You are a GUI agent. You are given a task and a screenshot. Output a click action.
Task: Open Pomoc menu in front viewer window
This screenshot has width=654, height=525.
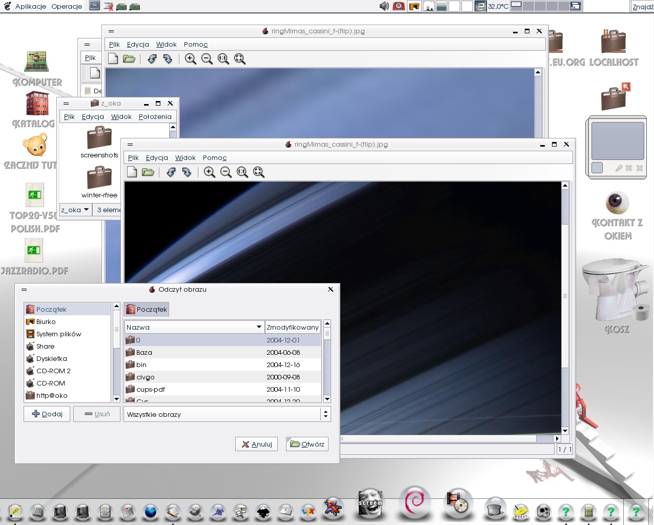(215, 158)
